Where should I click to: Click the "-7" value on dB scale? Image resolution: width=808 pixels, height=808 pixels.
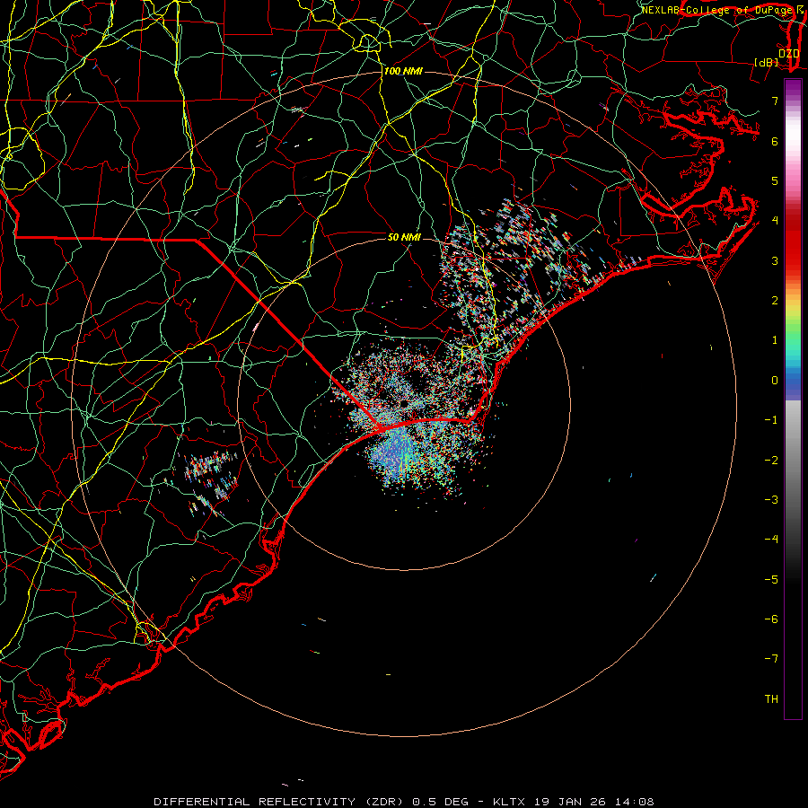click(x=771, y=659)
